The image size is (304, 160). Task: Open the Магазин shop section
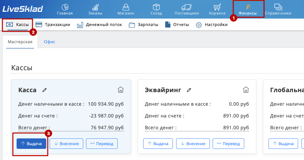point(126,9)
